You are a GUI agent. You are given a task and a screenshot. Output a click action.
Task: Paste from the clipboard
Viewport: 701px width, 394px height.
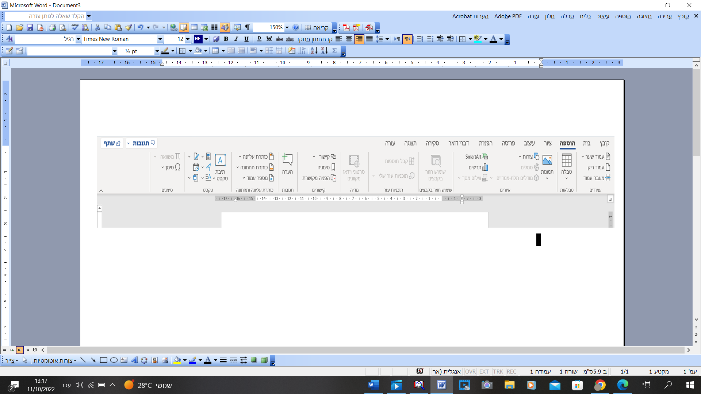click(118, 27)
